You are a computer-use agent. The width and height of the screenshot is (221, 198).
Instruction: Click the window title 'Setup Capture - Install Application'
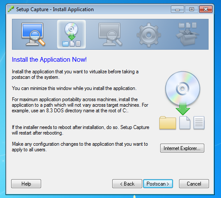[x=55, y=9]
